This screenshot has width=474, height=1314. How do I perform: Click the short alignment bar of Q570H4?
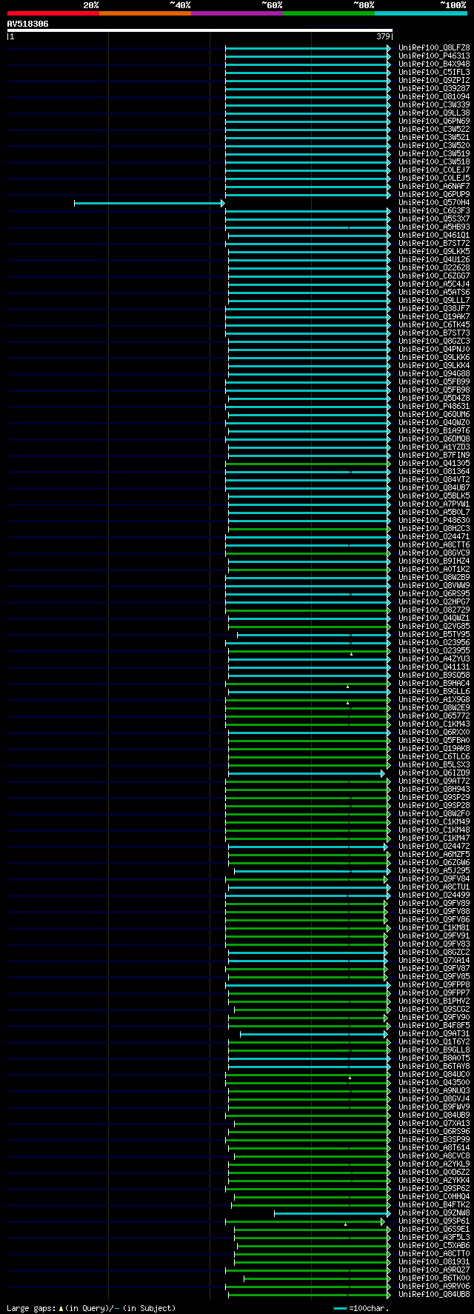(149, 203)
